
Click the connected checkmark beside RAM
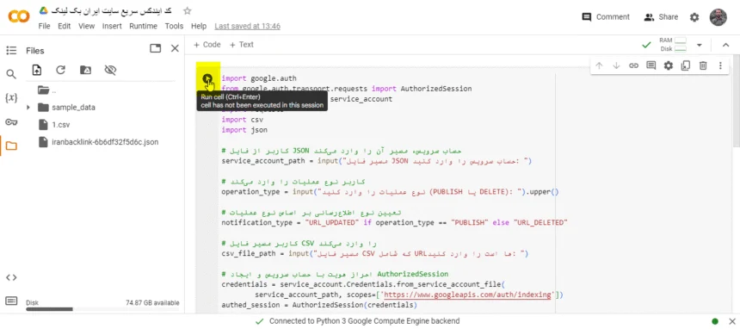click(646, 46)
